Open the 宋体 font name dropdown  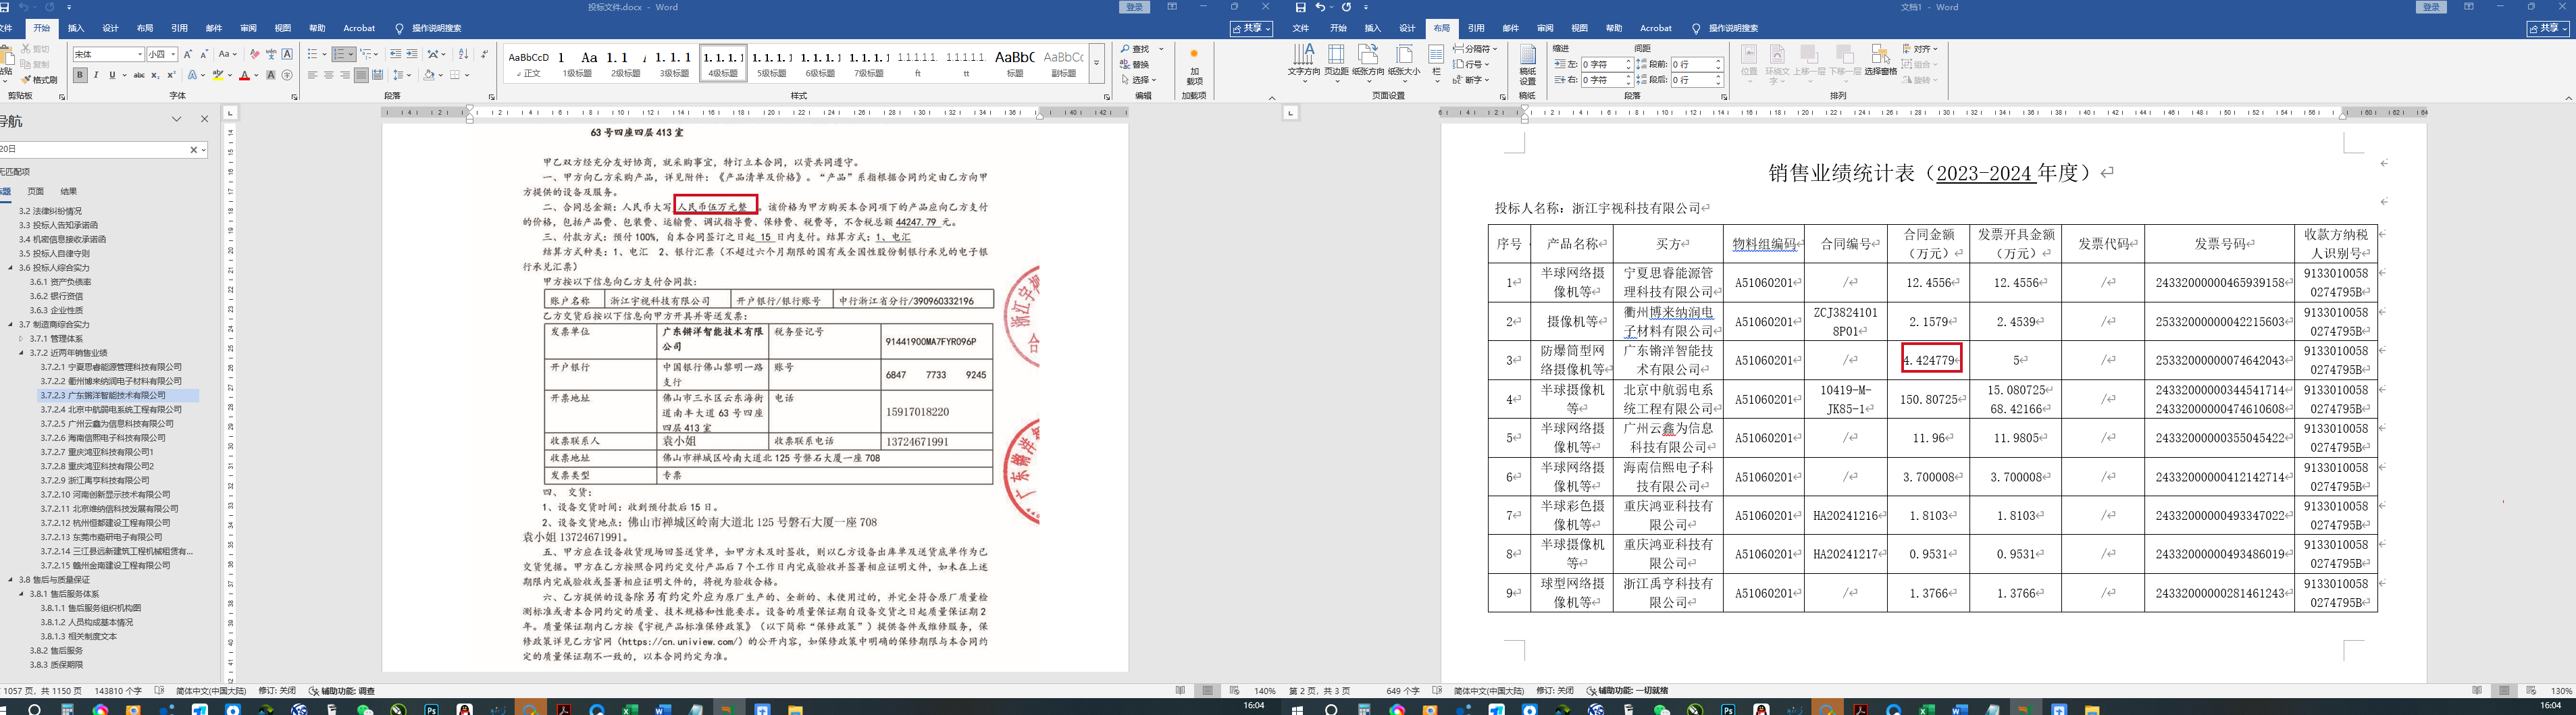click(x=140, y=54)
